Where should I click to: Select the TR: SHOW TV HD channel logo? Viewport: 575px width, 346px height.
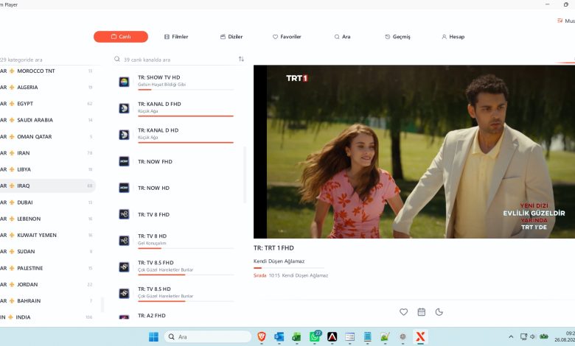124,82
